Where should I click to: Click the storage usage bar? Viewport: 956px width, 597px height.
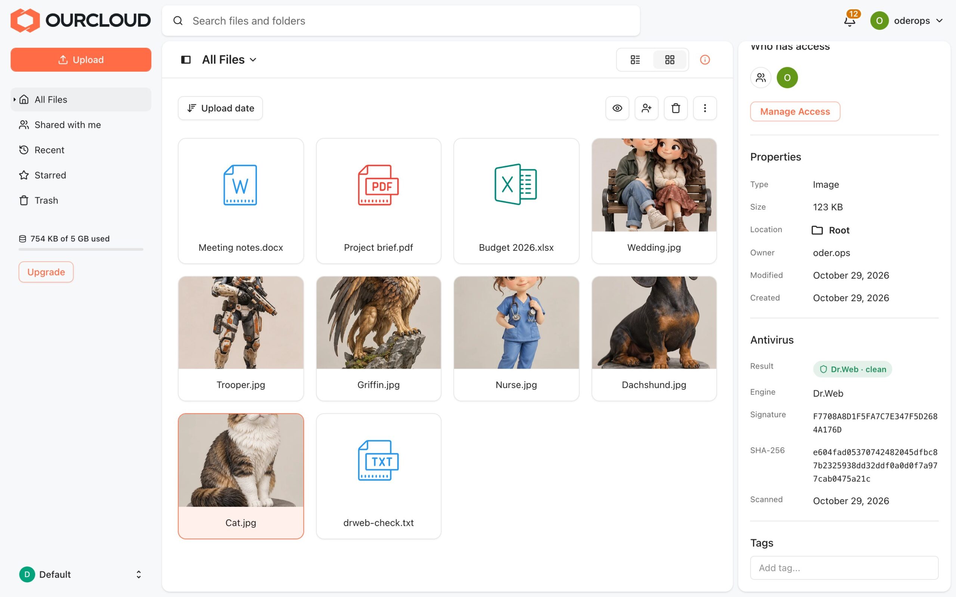[81, 250]
